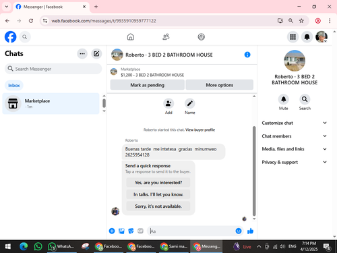Open the emoji picker in message box
337x253 pixels.
point(239,231)
